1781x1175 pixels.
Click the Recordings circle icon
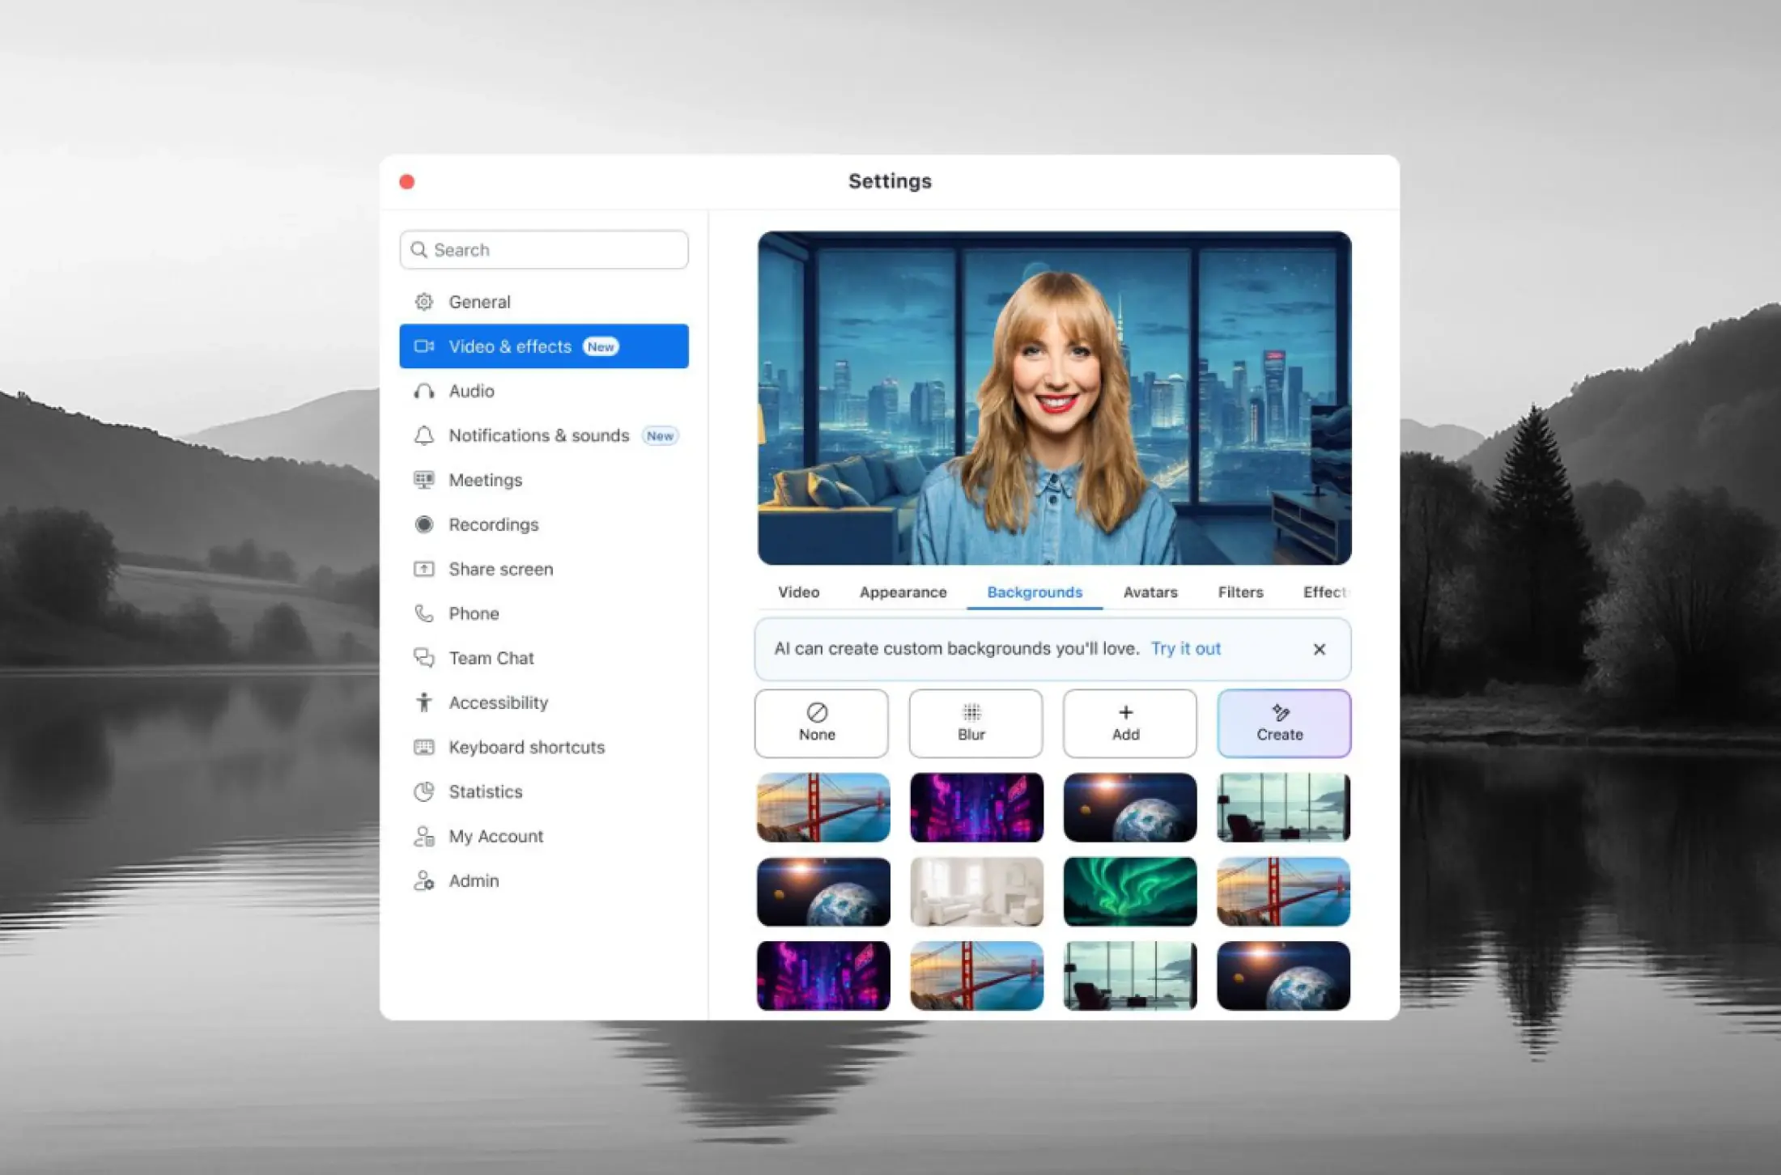(423, 524)
